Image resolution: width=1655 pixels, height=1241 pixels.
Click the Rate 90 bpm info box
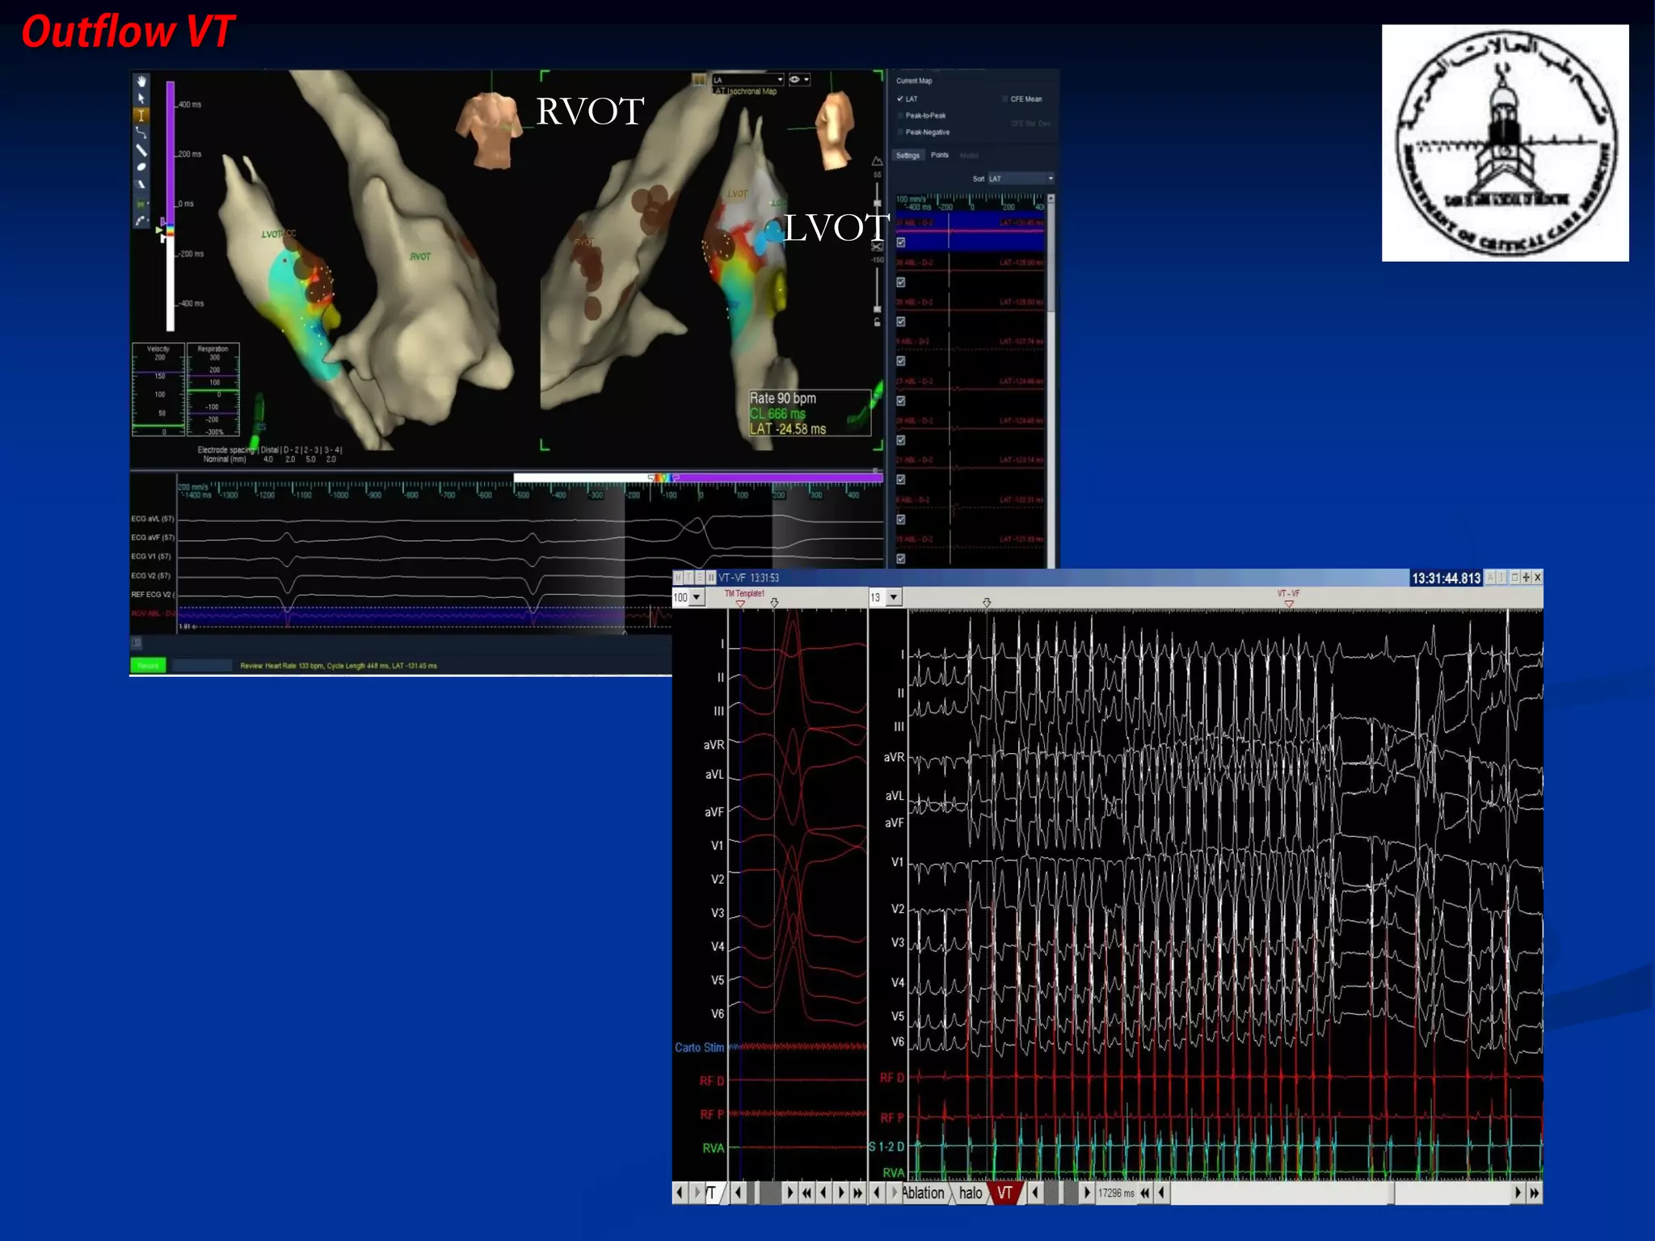click(x=809, y=413)
